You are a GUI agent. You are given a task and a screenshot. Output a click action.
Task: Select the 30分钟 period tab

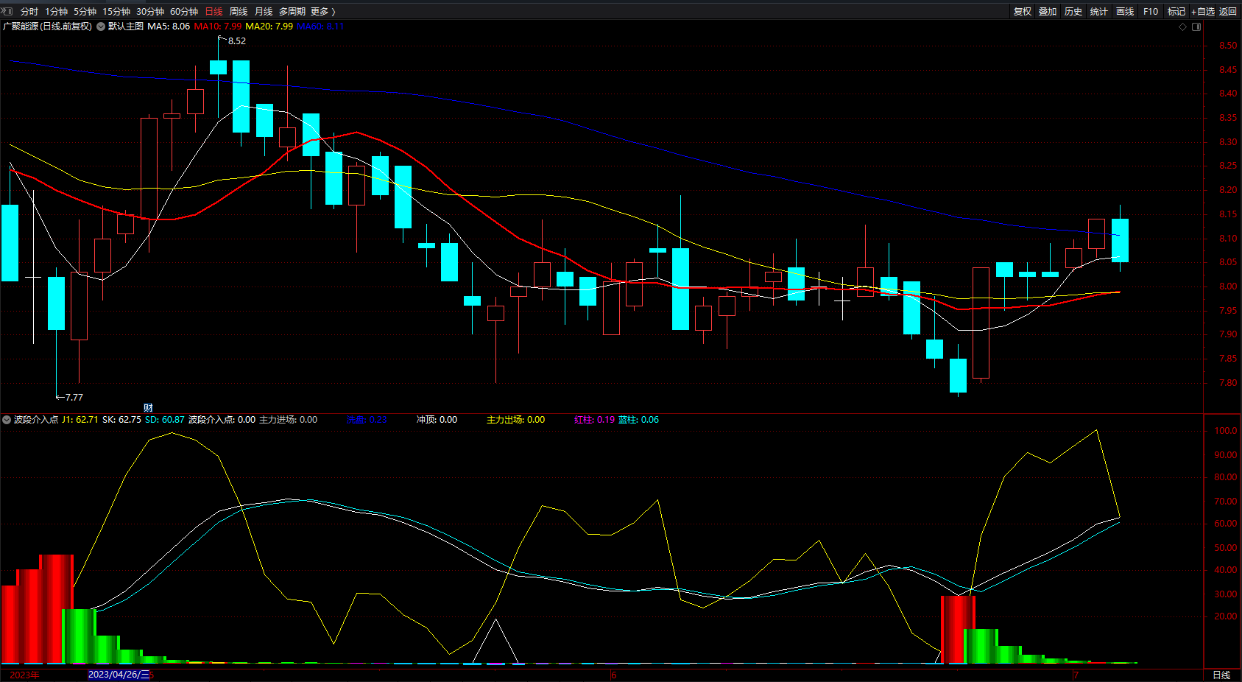coord(150,12)
